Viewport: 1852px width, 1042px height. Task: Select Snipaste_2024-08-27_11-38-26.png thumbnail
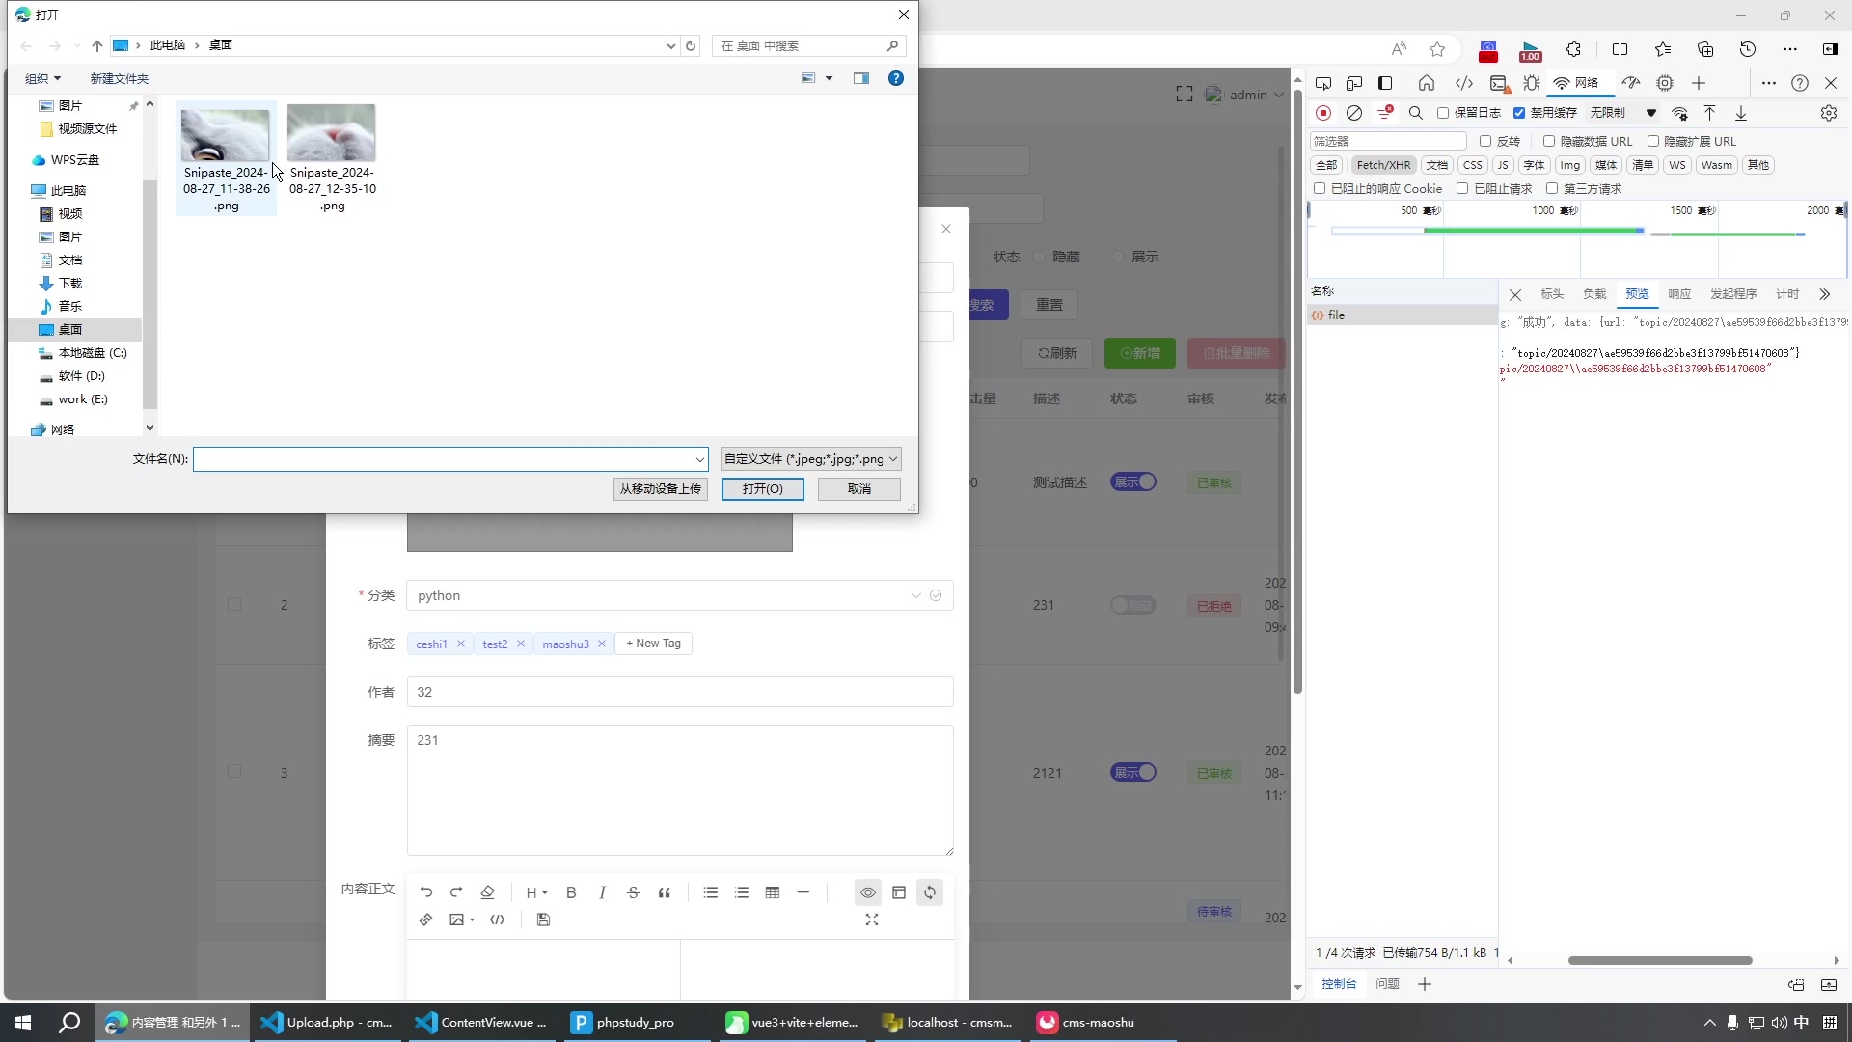tap(226, 158)
